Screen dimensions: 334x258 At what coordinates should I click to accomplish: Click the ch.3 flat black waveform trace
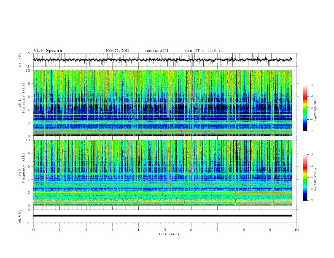[162, 216]
